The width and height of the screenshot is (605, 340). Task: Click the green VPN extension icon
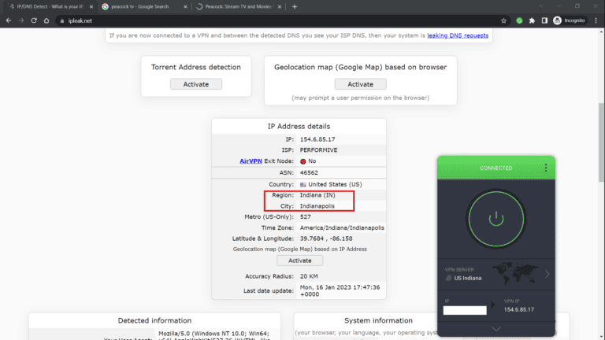click(519, 20)
